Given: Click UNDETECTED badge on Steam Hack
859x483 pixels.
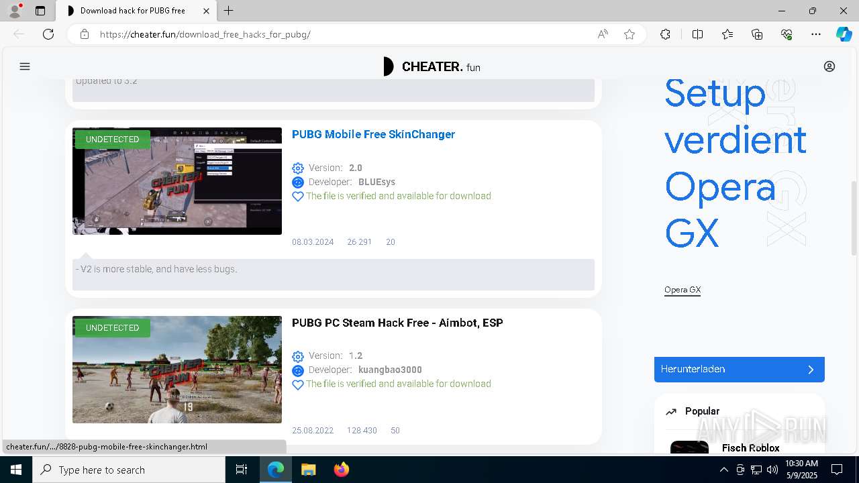Looking at the screenshot, I should (112, 328).
